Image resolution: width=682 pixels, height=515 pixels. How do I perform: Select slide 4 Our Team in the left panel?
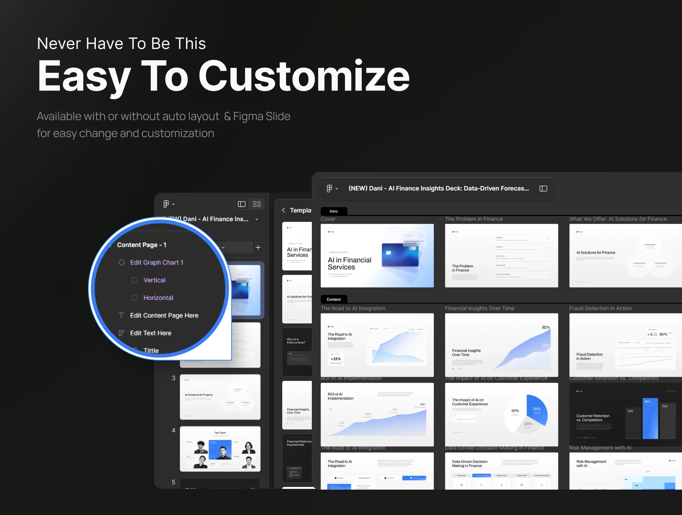220,449
